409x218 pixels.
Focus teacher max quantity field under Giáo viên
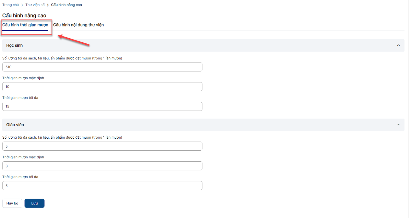pos(102,146)
